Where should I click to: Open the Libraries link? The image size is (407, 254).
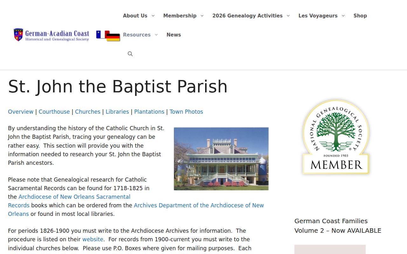[117, 112]
